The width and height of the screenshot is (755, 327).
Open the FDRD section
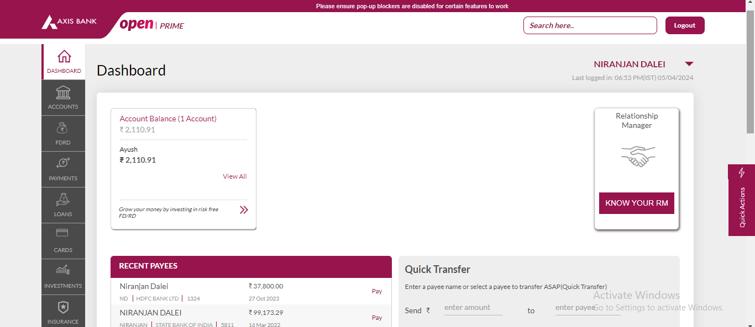(x=63, y=133)
